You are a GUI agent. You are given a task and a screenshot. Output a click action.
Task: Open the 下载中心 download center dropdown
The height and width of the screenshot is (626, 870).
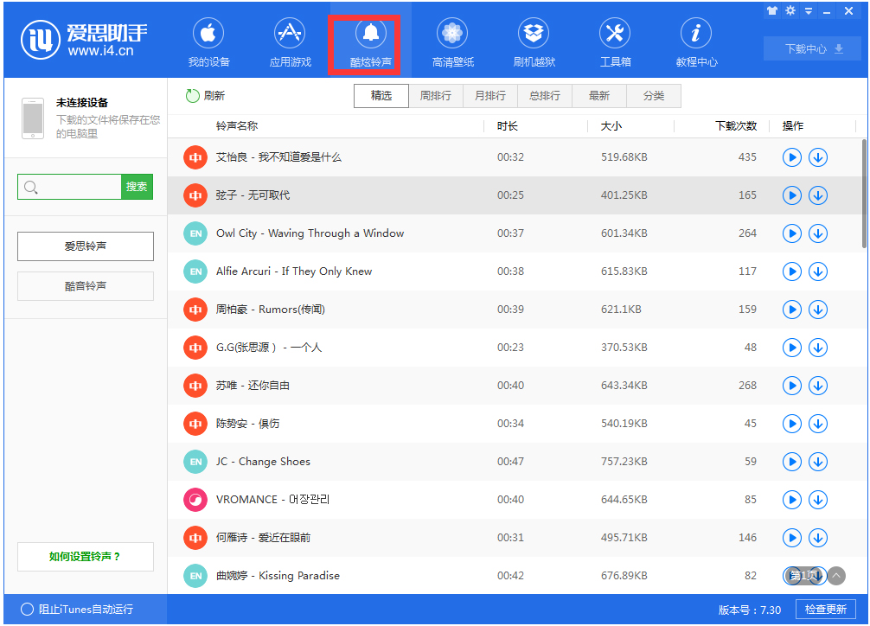click(x=811, y=50)
